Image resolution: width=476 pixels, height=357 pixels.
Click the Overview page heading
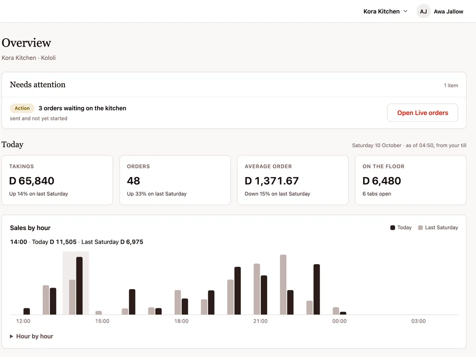(26, 43)
